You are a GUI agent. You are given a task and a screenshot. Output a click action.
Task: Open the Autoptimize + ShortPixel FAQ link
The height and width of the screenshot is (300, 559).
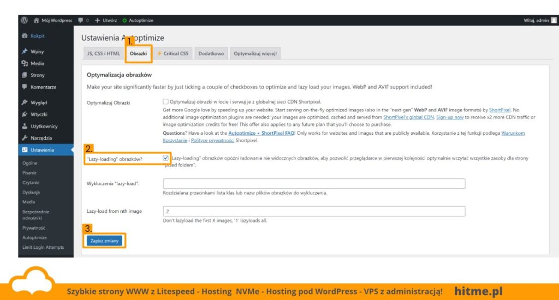click(x=261, y=133)
